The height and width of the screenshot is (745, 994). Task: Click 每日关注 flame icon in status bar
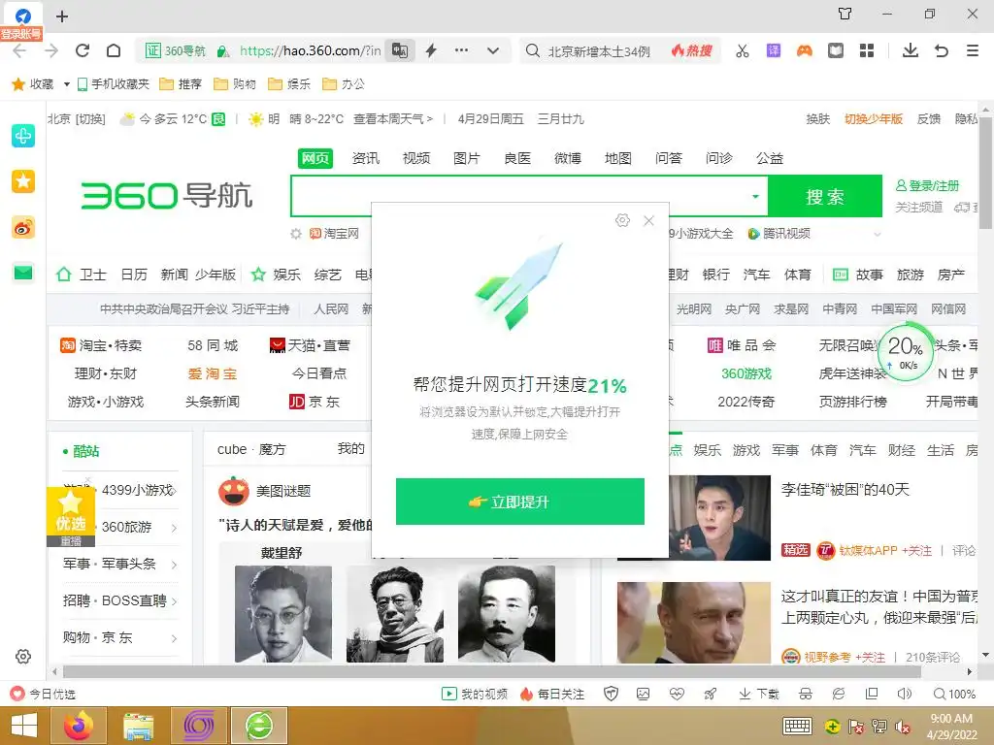tap(526, 694)
